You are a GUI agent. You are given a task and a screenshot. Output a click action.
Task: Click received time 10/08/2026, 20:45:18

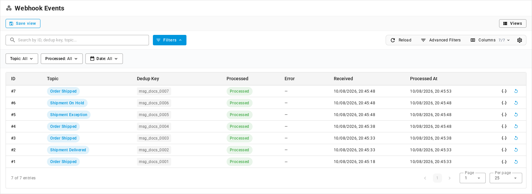pyautogui.click(x=354, y=162)
